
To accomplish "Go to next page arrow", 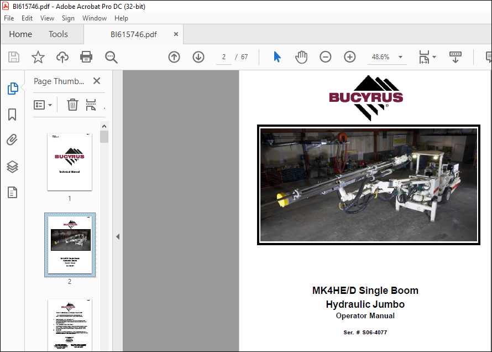I will [198, 57].
